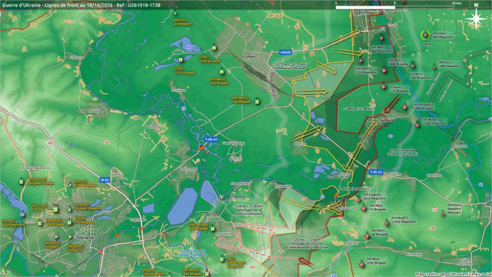Click the O0528 road badge
The height and width of the screenshot is (277, 492).
pyautogui.click(x=285, y=53)
